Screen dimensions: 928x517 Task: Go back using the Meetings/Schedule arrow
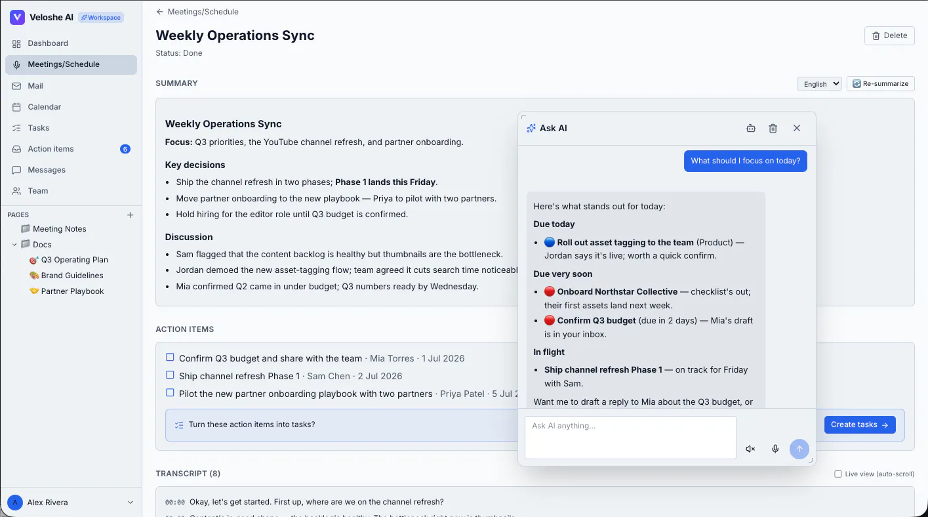tap(159, 12)
